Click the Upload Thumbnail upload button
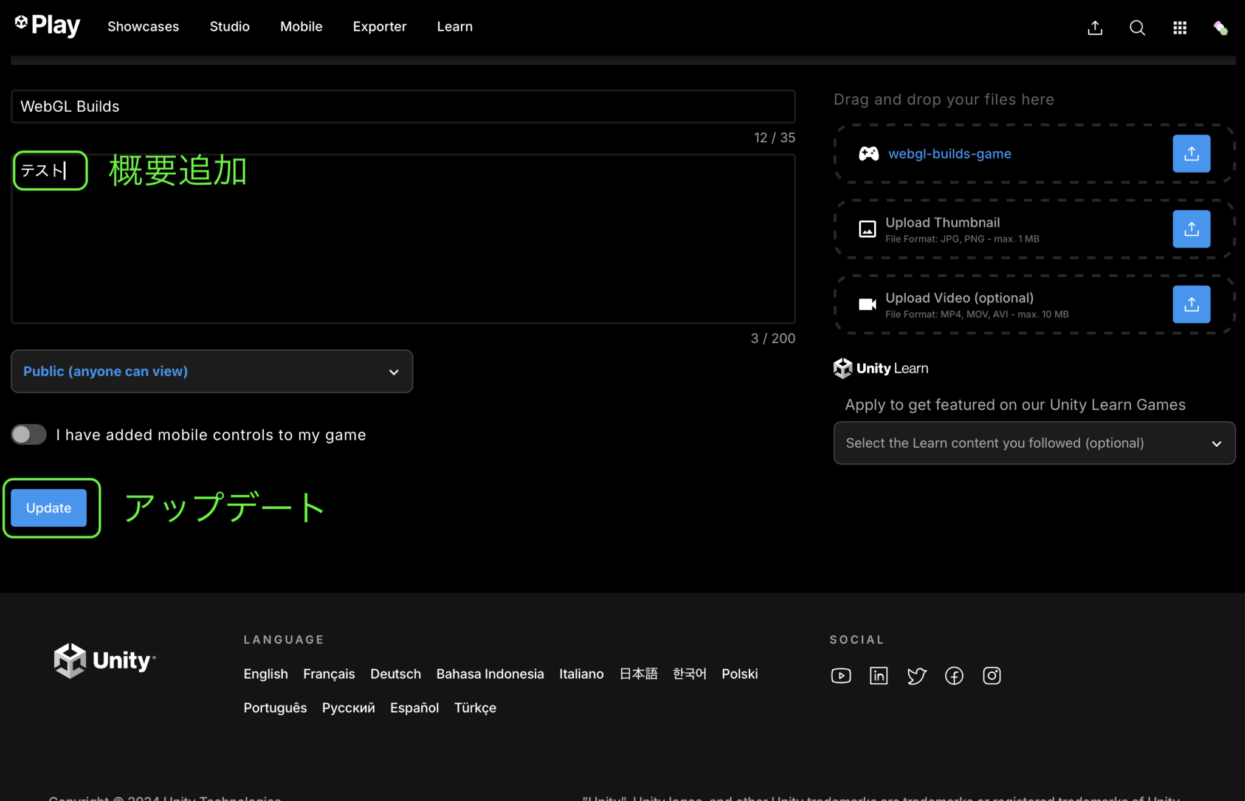Viewport: 1245px width, 801px height. point(1191,229)
